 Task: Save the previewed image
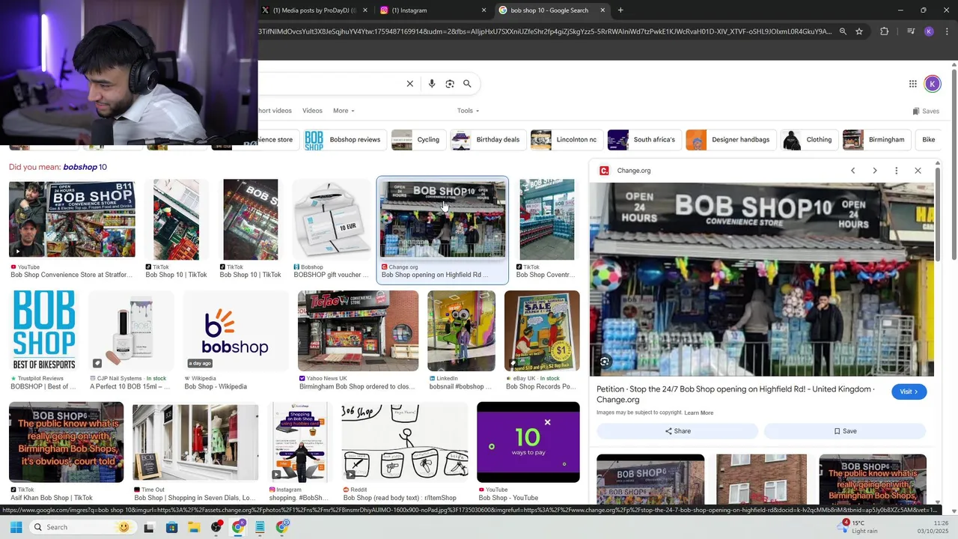click(x=845, y=431)
